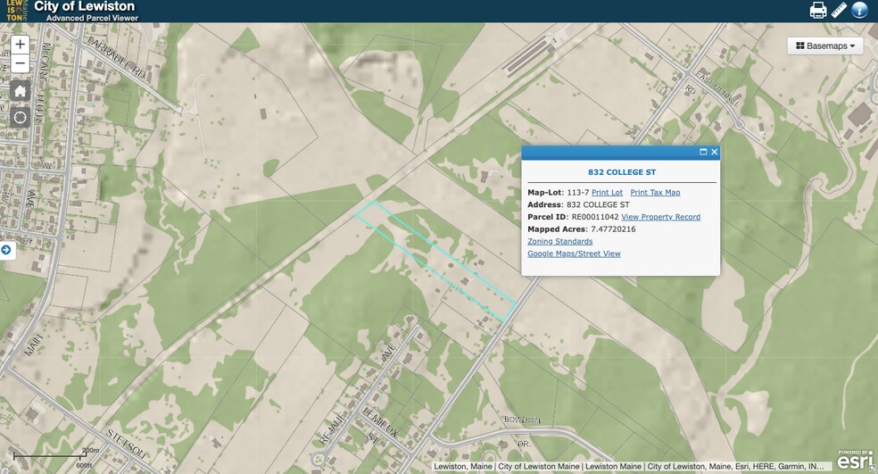This screenshot has height=474, width=878.
Task: Click the Map-Lot 113-7 value
Action: pyautogui.click(x=578, y=192)
